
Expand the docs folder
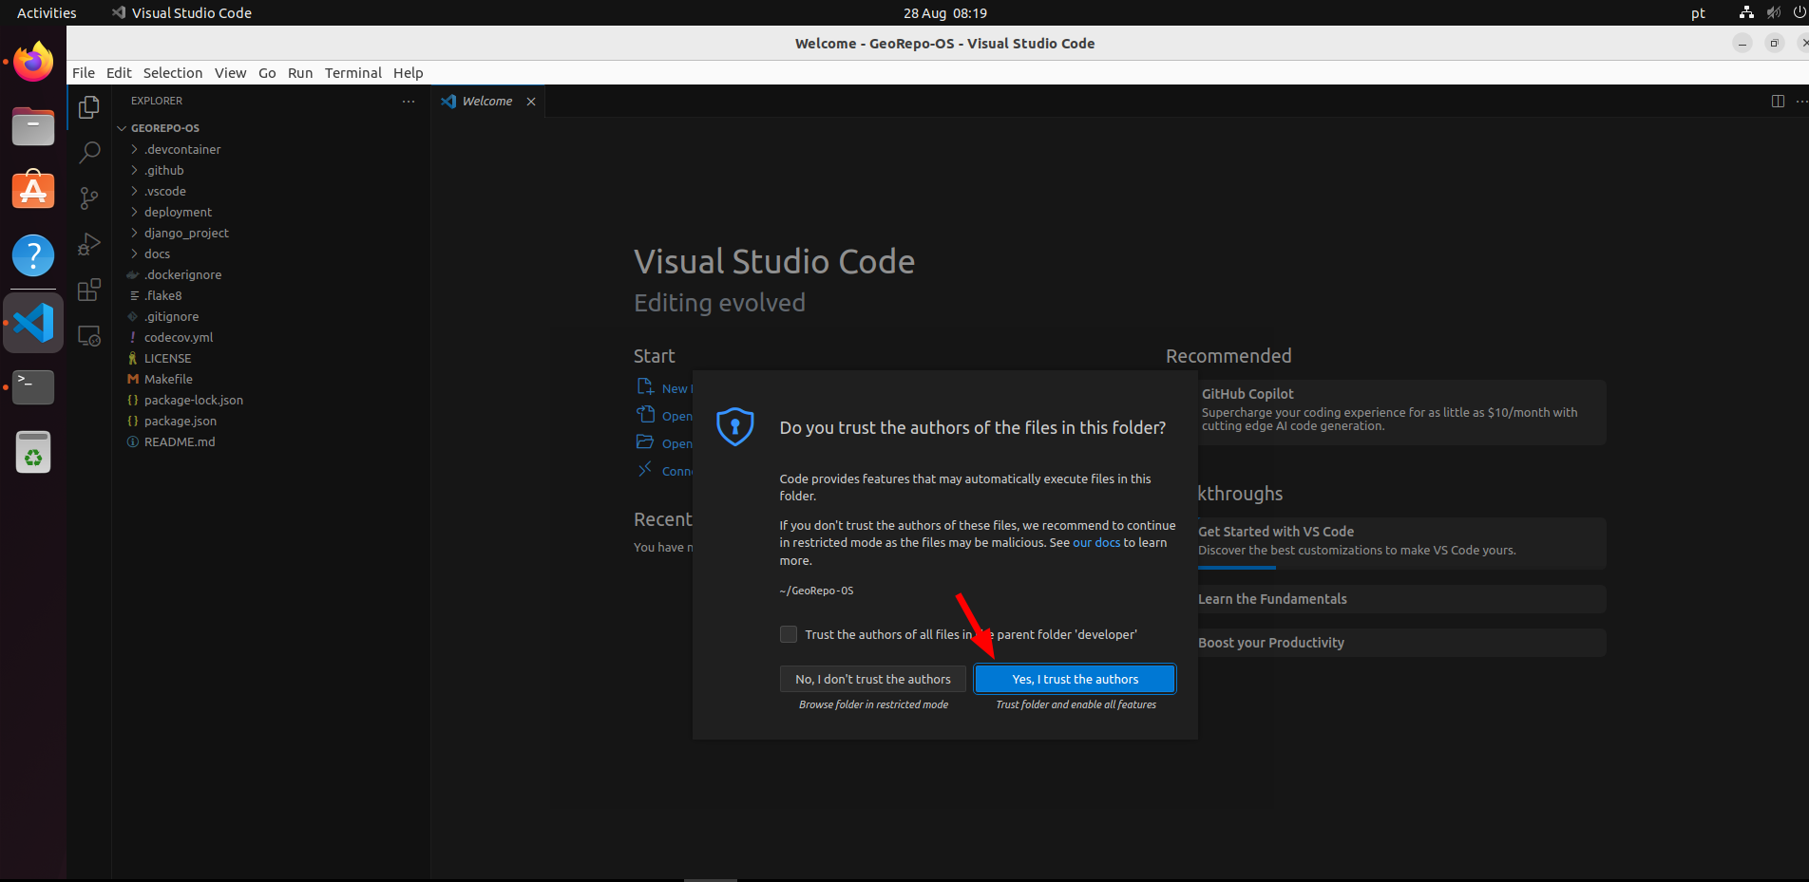[135, 253]
